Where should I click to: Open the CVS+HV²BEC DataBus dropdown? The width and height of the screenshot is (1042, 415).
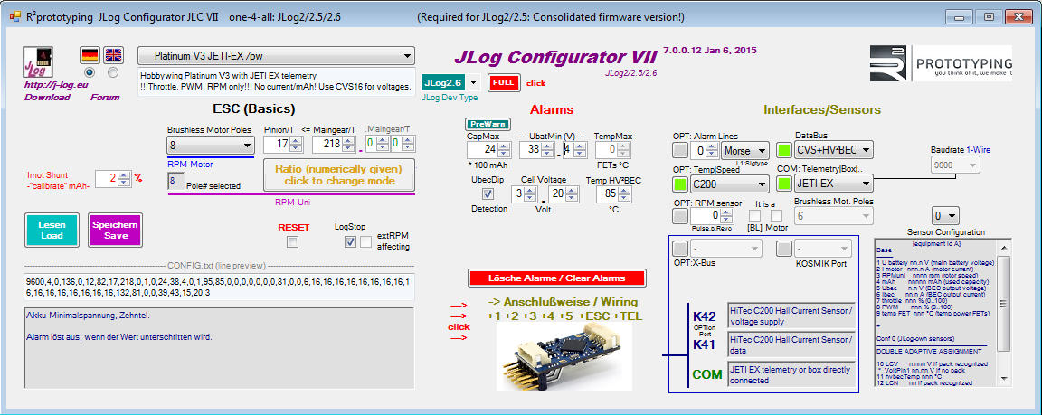(834, 150)
